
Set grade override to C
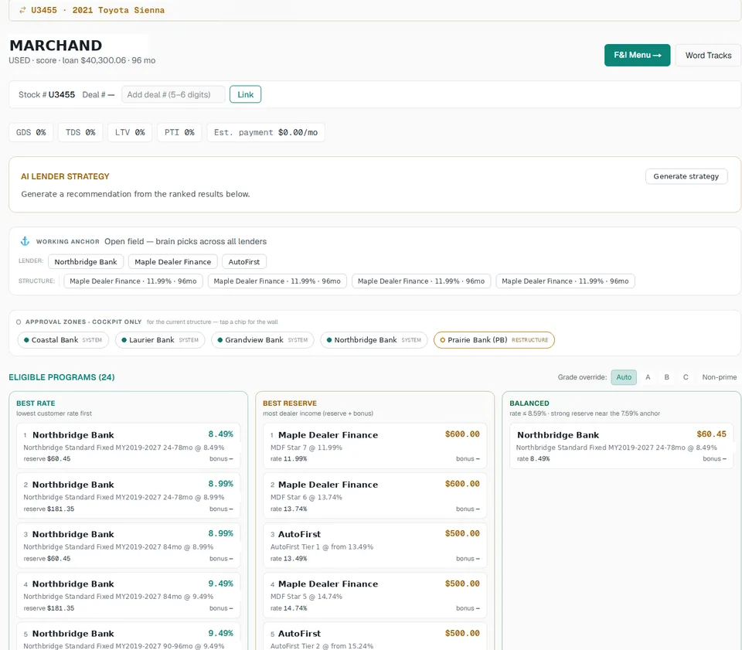coord(686,377)
